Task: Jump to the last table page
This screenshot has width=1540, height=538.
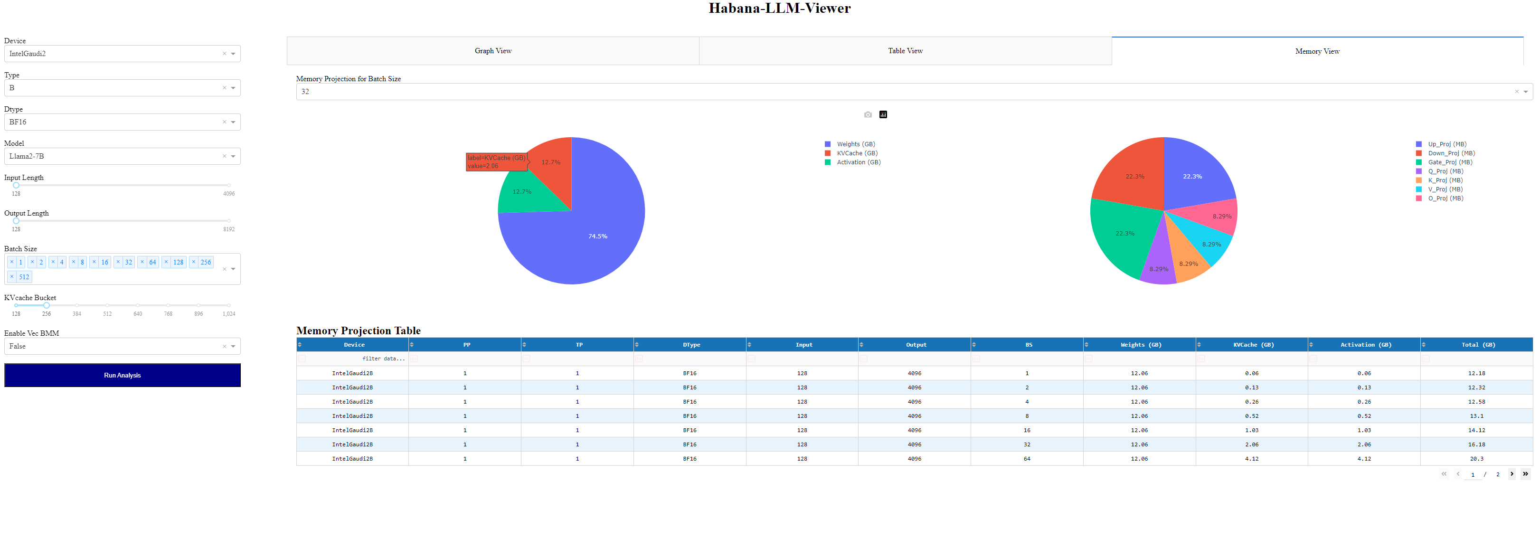Action: point(1525,474)
